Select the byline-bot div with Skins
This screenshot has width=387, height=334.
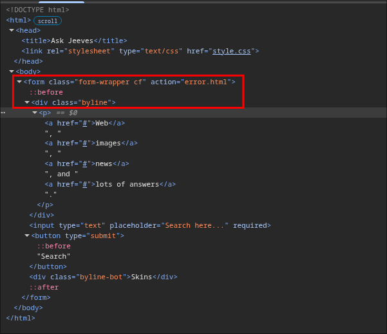coord(103,277)
